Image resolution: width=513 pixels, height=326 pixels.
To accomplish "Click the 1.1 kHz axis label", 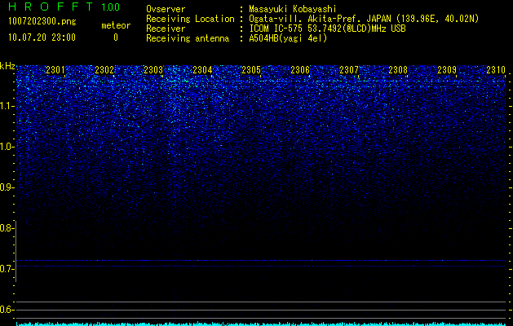I will click(x=7, y=106).
